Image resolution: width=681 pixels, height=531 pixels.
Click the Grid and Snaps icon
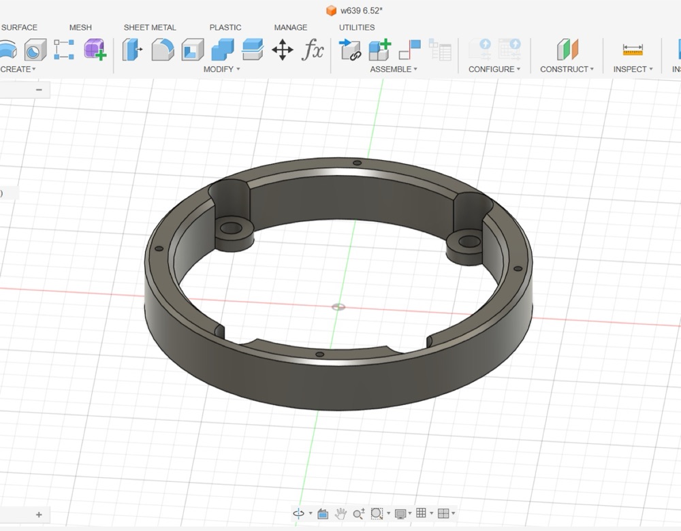[x=421, y=513]
